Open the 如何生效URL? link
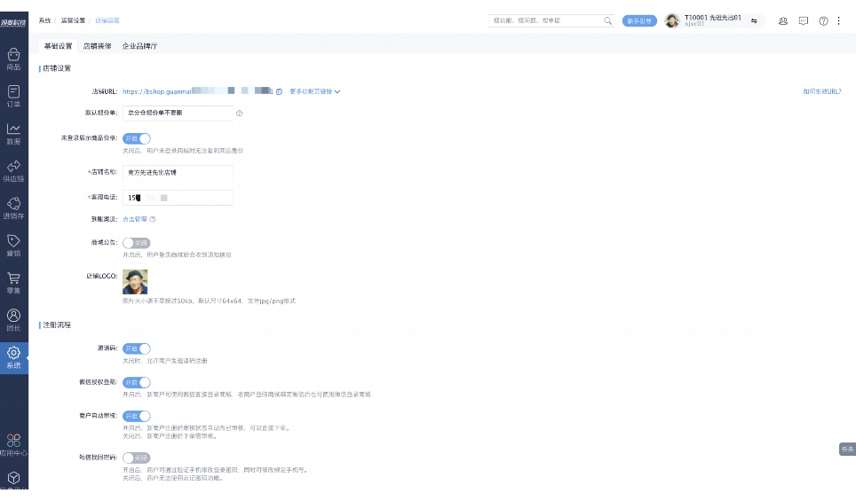Screen dimensions: 856x501 point(821,91)
